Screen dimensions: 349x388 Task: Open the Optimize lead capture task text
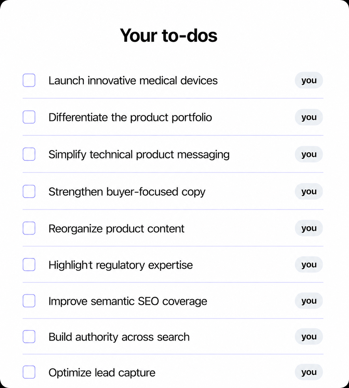(102, 373)
